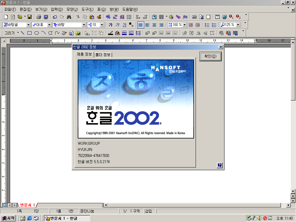This screenshot has width=296, height=222.
Task: Click the stamp format-copy icon
Action: pyautogui.click(x=99, y=17)
